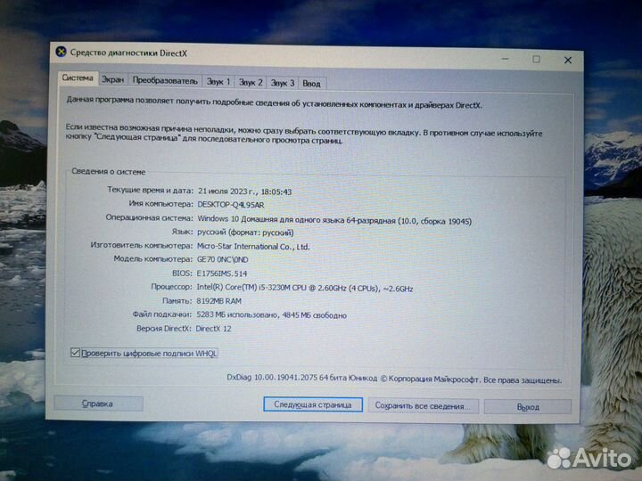
Task: Switch to the Экран tab
Action: pyautogui.click(x=112, y=79)
